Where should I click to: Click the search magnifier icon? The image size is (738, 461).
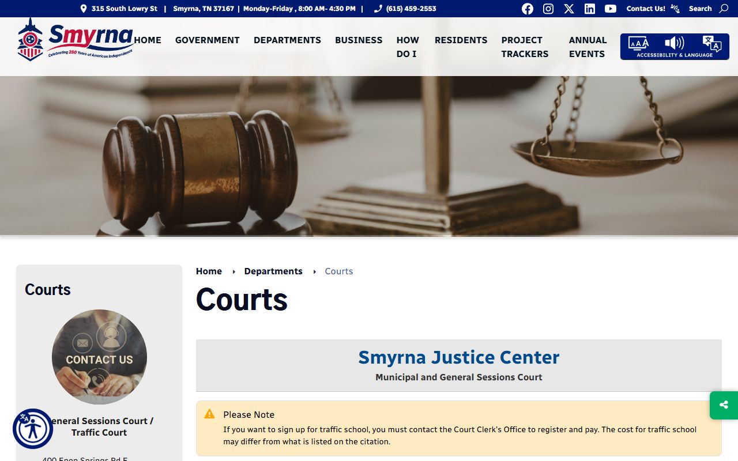point(724,9)
